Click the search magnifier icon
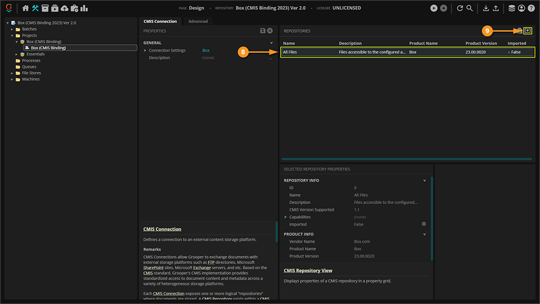 coord(470,8)
